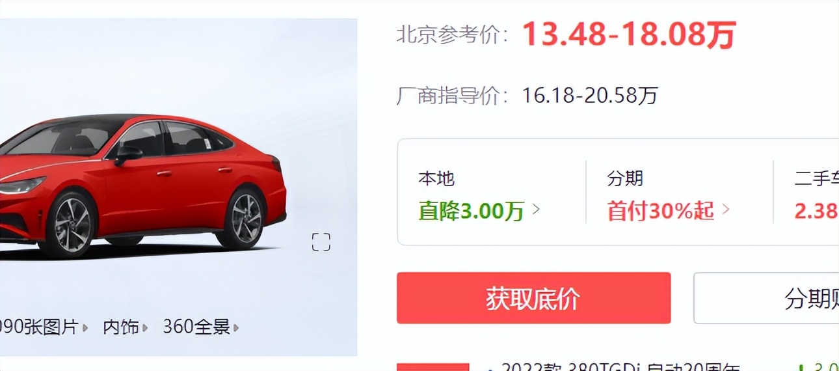This screenshot has height=371, width=839.
Task: Click arrow beside 360全景
Action: [236, 327]
